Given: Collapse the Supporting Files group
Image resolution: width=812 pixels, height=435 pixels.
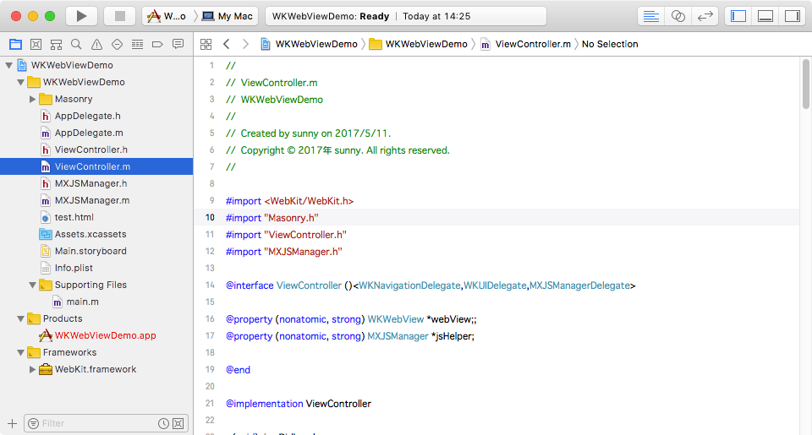Looking at the screenshot, I should [33, 285].
